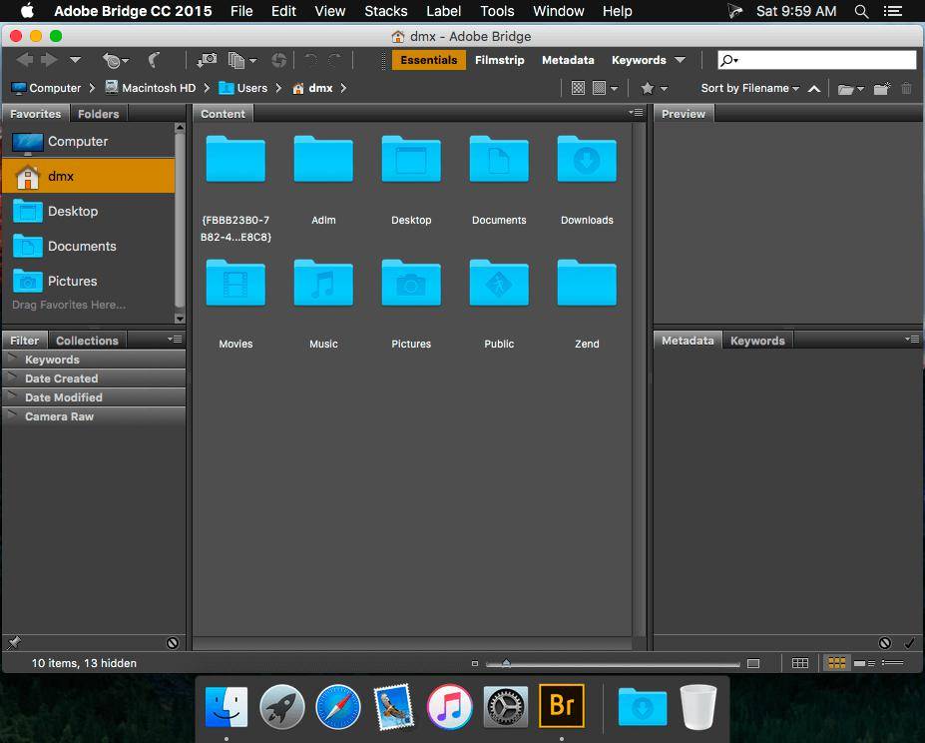Click the Open in Camera Raw icon

[x=278, y=61]
